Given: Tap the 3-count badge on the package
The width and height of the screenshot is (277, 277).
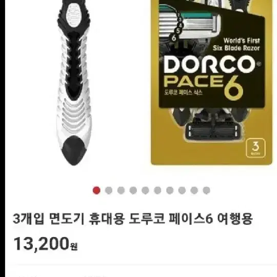Looking at the screenshot, I should point(255,148).
